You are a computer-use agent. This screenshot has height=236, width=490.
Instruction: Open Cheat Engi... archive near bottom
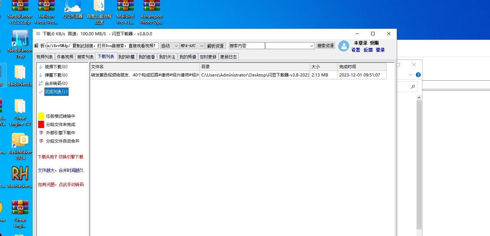click(x=20, y=214)
